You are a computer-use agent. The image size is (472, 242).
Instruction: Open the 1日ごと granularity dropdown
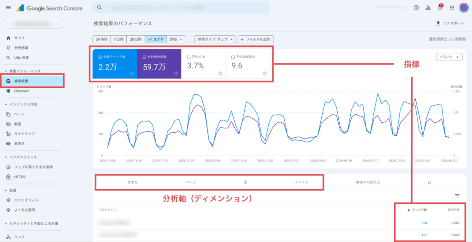[x=449, y=57]
